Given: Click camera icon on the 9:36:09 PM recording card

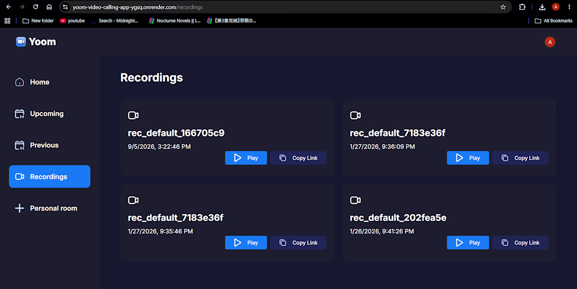Looking at the screenshot, I should [x=355, y=115].
